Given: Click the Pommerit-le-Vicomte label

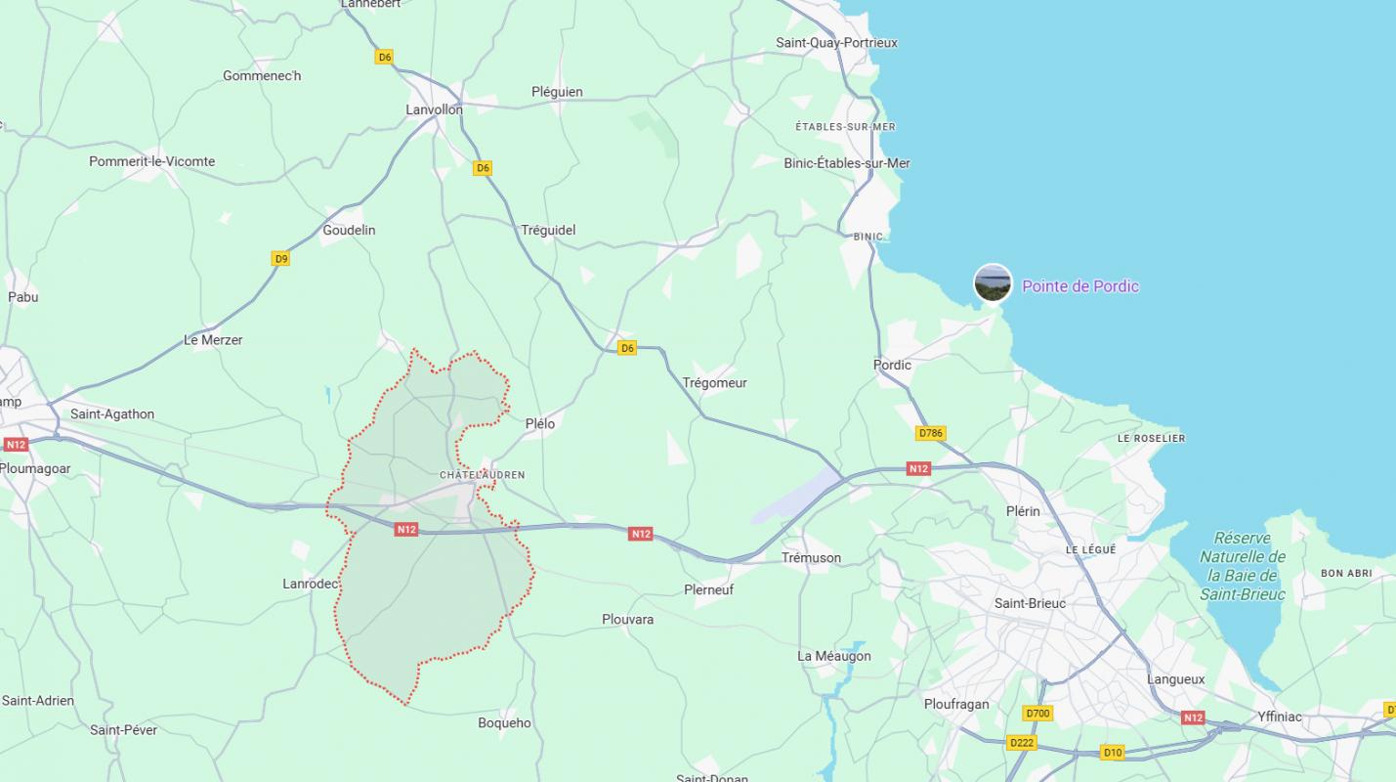Looking at the screenshot, I should tap(152, 161).
